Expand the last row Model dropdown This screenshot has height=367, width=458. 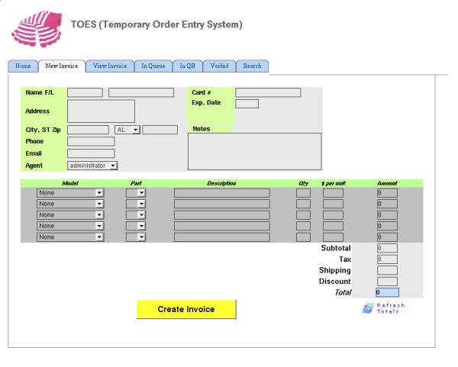69,237
